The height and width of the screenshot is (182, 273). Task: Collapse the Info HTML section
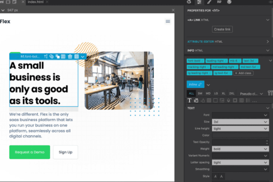pos(268,51)
